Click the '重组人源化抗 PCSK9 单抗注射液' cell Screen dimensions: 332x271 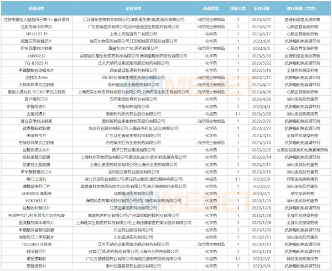[x=37, y=92]
